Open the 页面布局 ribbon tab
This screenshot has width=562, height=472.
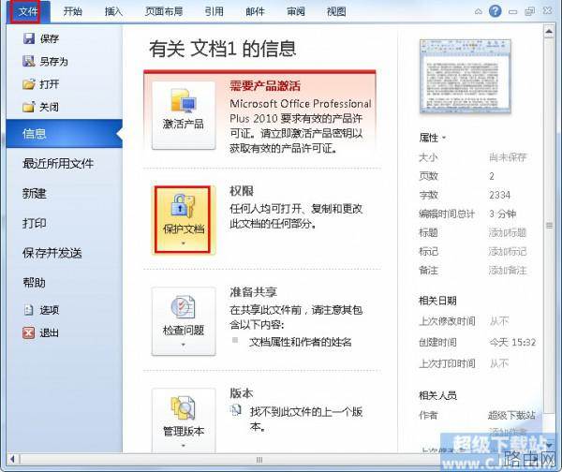click(164, 11)
